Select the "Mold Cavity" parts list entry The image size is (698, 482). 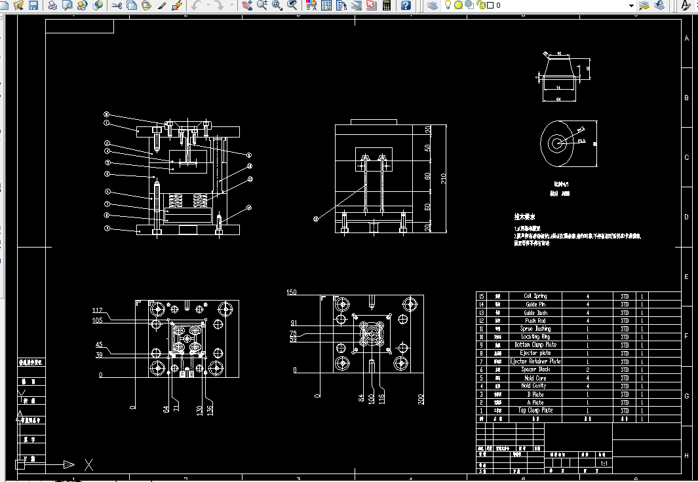click(533, 386)
